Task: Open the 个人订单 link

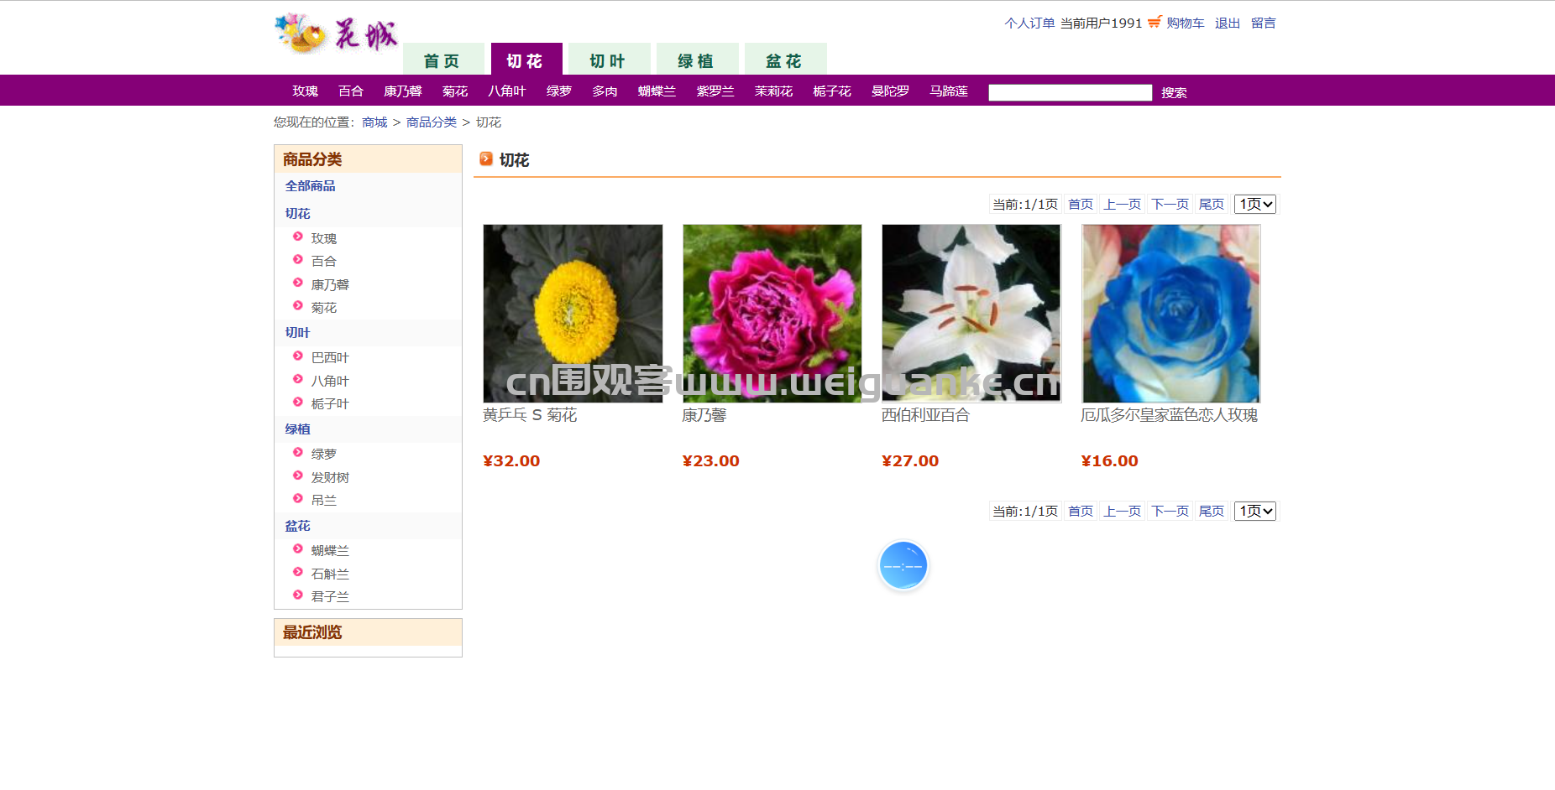Action: (x=1029, y=23)
